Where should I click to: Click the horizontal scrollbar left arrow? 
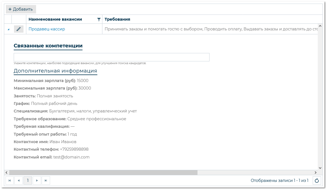click(7, 173)
